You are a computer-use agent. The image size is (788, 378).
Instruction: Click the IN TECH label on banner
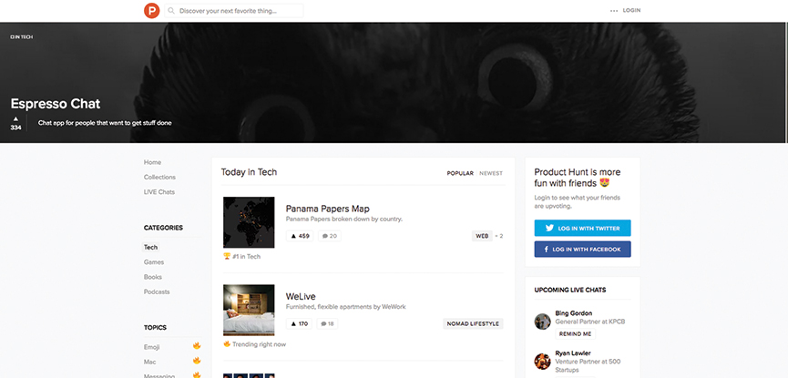pyautogui.click(x=22, y=37)
